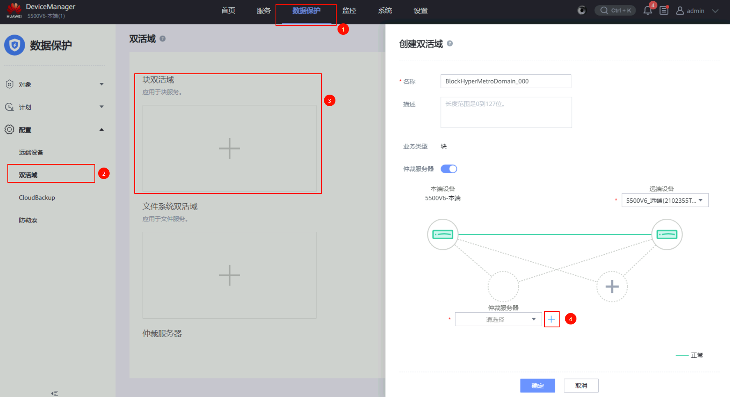Image resolution: width=730 pixels, height=397 pixels.
Task: Click the task list icon in header
Action: point(664,11)
